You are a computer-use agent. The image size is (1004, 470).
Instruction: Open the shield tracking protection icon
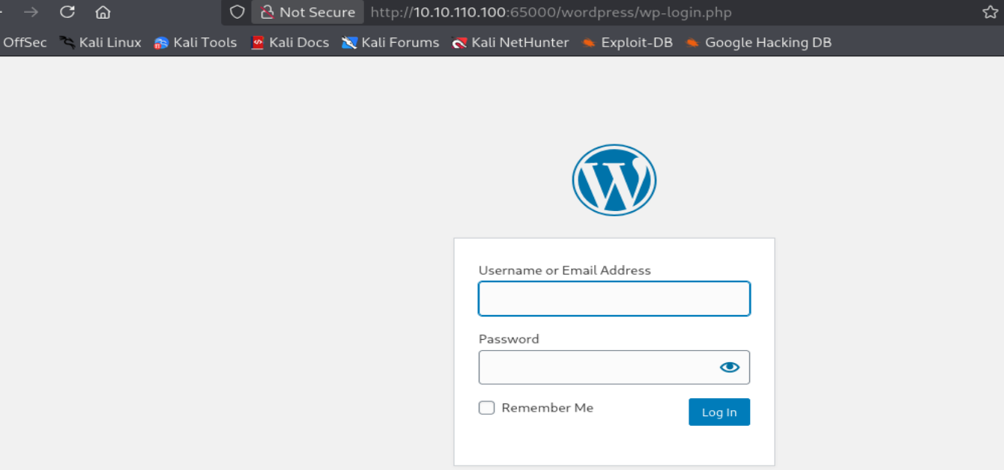tap(237, 12)
